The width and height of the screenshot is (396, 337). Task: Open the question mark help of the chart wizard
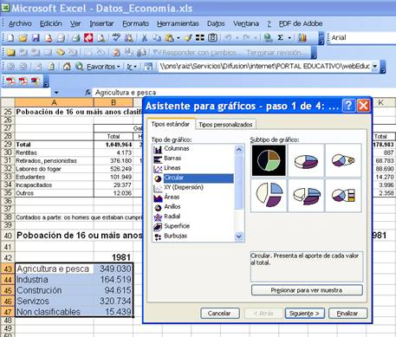point(348,106)
